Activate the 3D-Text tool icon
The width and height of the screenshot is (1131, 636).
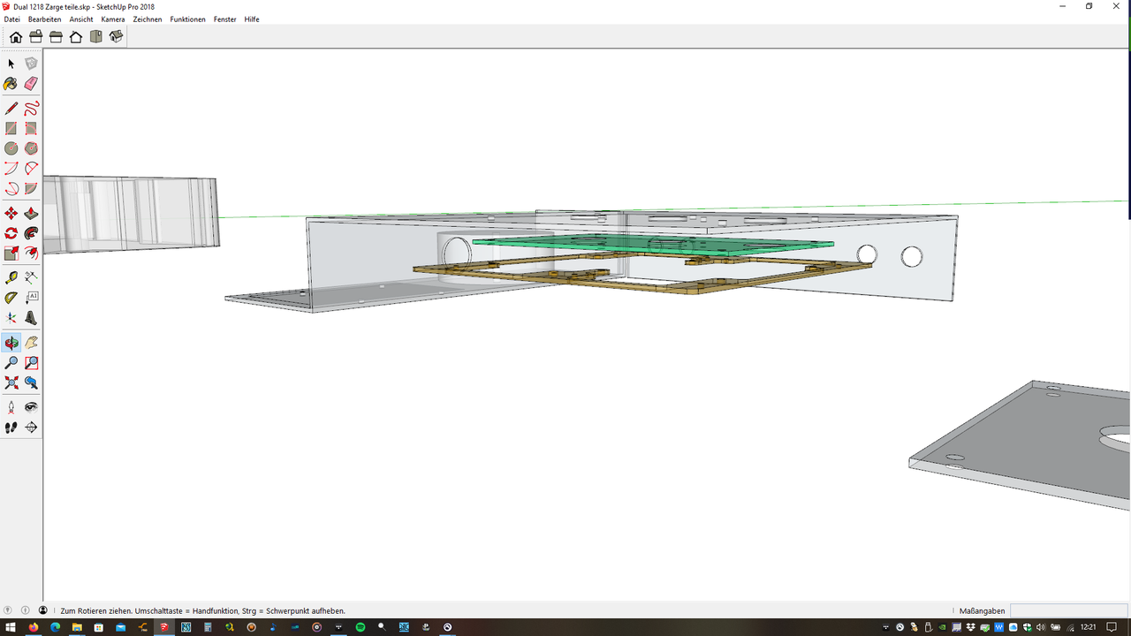[x=31, y=318]
